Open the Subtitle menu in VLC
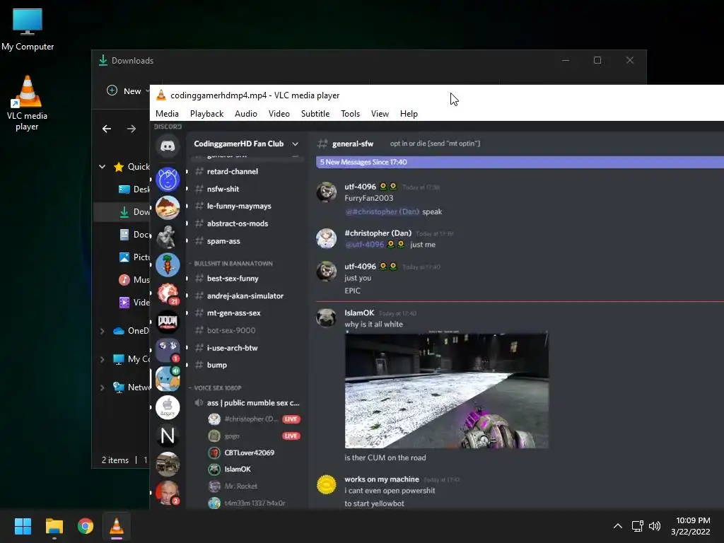 pyautogui.click(x=315, y=114)
